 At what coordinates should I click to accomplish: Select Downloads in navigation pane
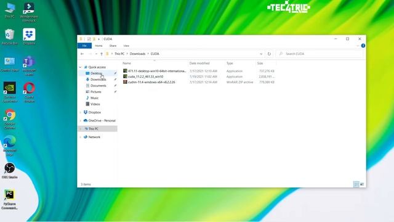(x=98, y=80)
